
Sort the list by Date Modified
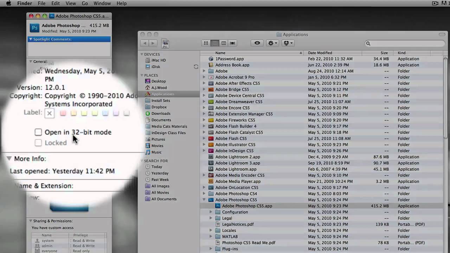(333, 53)
